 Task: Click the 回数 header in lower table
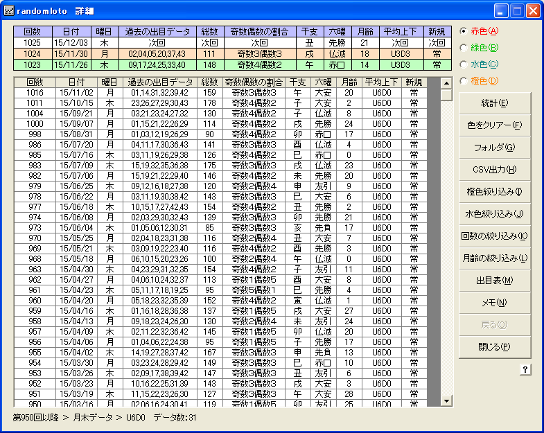click(35, 82)
